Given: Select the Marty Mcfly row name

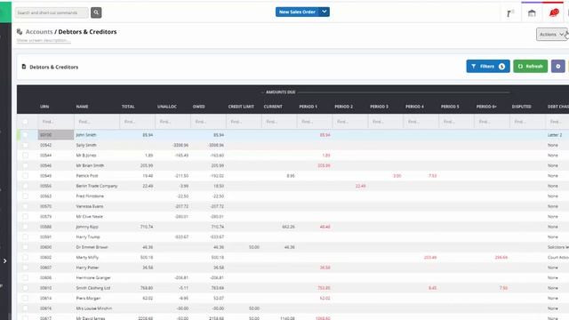Looking at the screenshot, I should [x=87, y=257].
